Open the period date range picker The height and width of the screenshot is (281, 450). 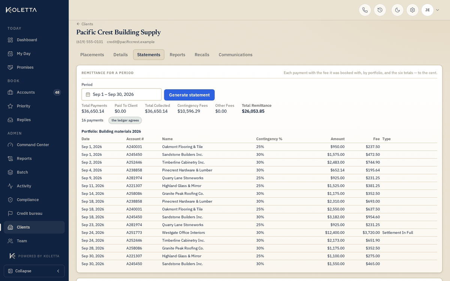click(x=121, y=94)
